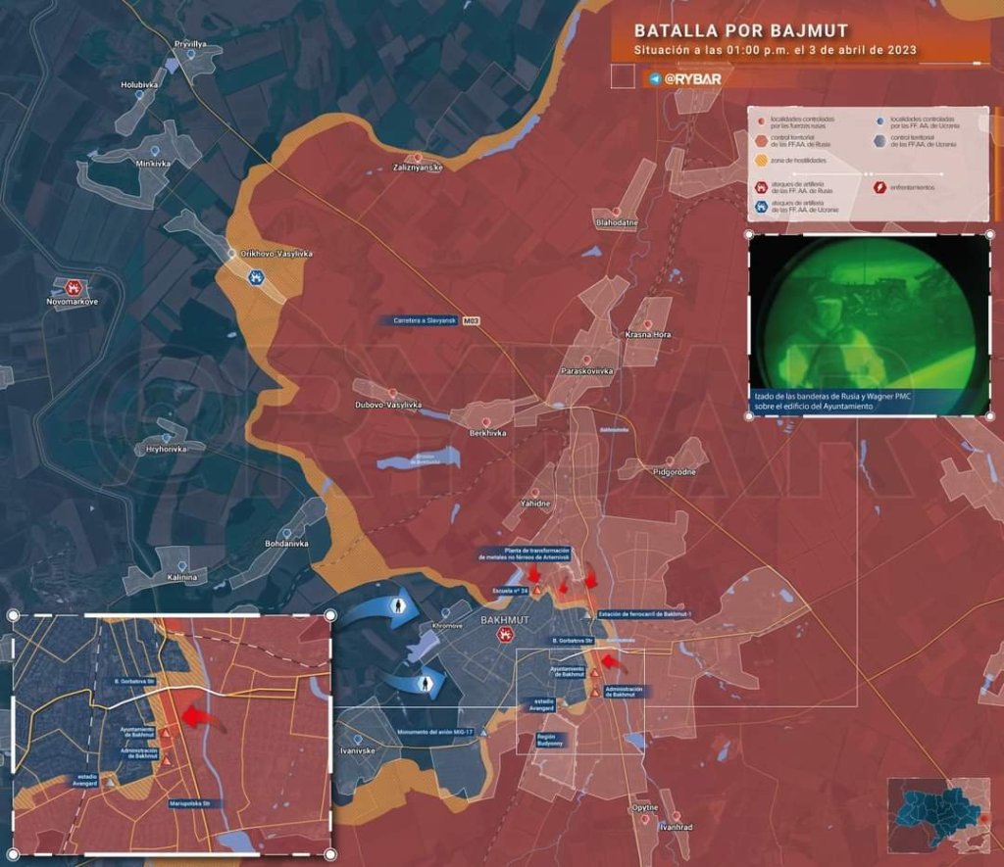Click the upper blue soldier arrow icon
Viewport: 1004px width, 867px height.
point(399,608)
